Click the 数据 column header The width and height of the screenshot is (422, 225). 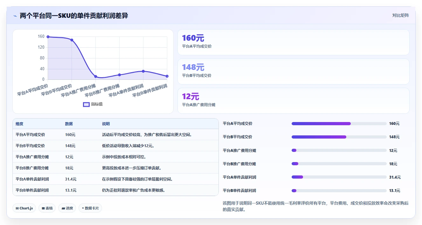(x=69, y=124)
